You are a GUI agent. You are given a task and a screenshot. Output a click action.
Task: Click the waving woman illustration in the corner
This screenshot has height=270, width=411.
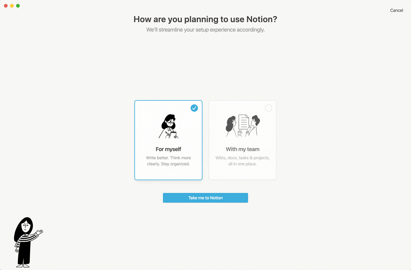tap(27, 242)
